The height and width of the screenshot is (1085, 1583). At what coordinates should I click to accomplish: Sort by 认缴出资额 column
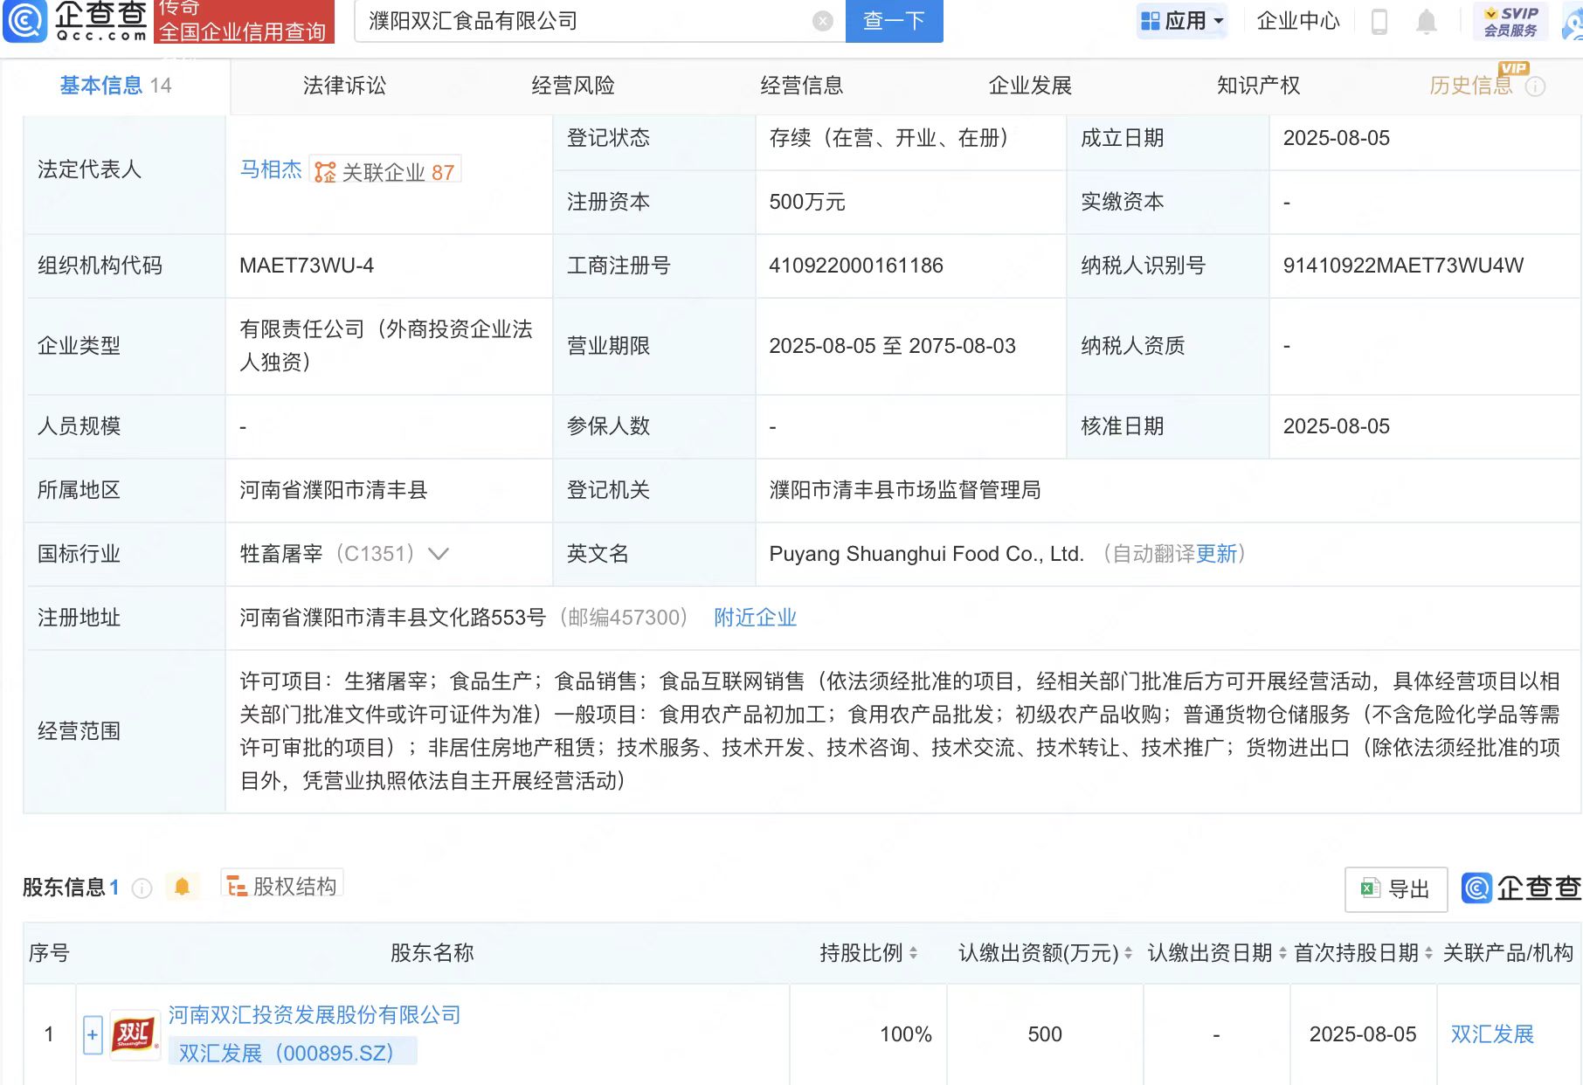pyautogui.click(x=1128, y=953)
